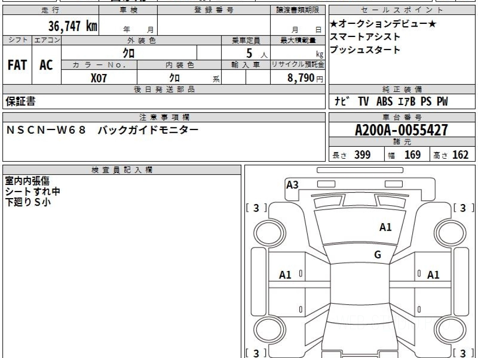Click the upper-right [ 3 ] tire rating
Image resolution: width=478 pixels, height=358 pixels.
[463, 208]
